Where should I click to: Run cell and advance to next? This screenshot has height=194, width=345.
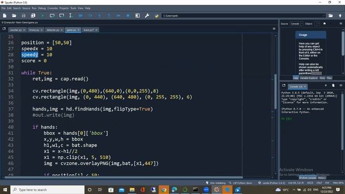pos(61,16)
